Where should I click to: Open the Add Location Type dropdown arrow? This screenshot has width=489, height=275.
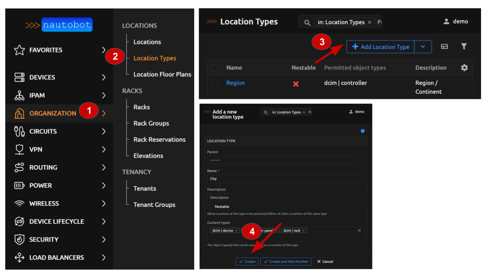coord(423,46)
